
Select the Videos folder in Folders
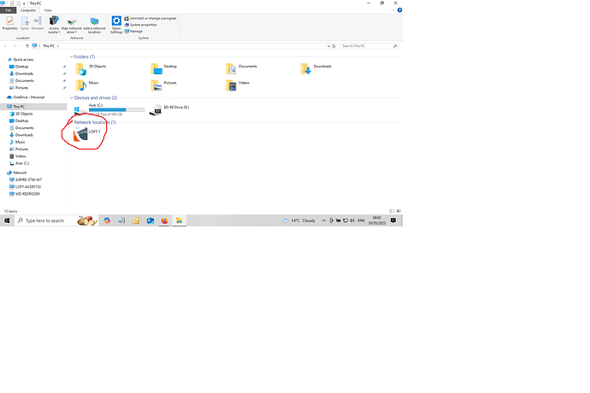pos(238,85)
